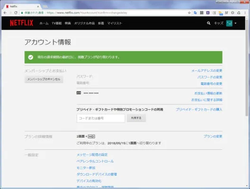The image size is (250, 189).
Task: Open パスワードの変更 link
Action: 210,77
